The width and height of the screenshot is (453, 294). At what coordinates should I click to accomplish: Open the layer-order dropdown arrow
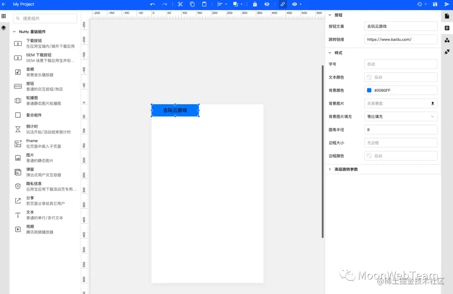coord(242,4)
